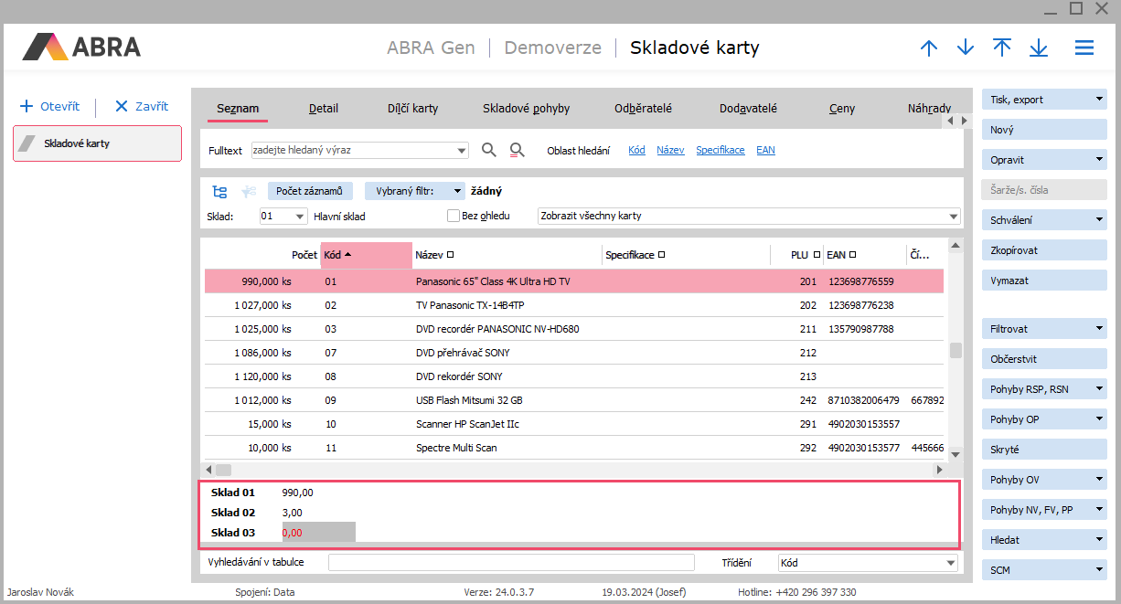This screenshot has width=1121, height=604.
Task: Open the Vybraný filtr dropdown
Action: tap(457, 191)
